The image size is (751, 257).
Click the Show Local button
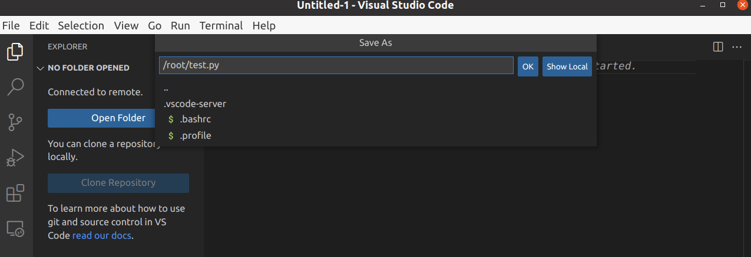tap(567, 66)
